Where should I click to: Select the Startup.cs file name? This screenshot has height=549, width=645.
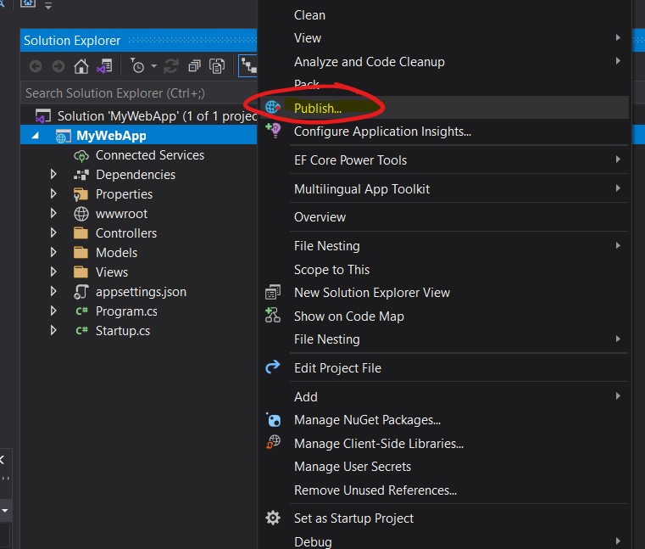123,331
